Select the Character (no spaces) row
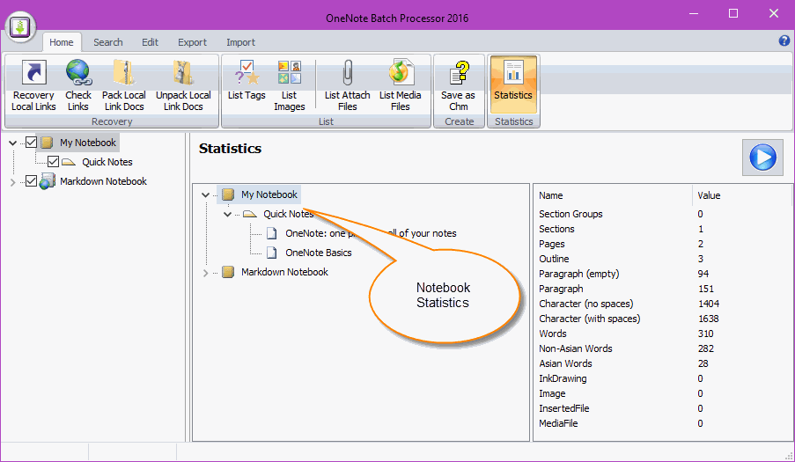 tap(662, 304)
